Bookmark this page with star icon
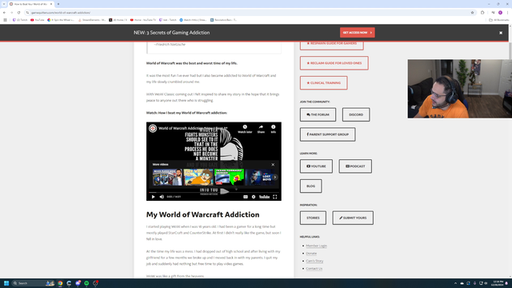 [472, 13]
